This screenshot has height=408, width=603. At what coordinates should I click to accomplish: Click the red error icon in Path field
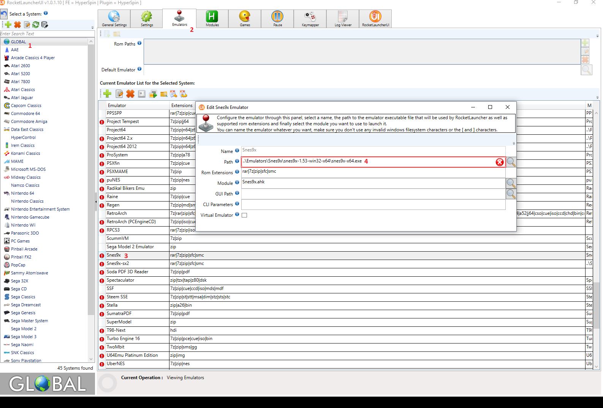500,162
